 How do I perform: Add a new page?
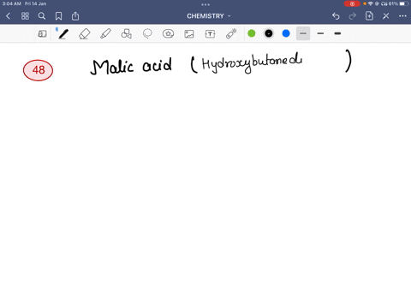tap(369, 16)
